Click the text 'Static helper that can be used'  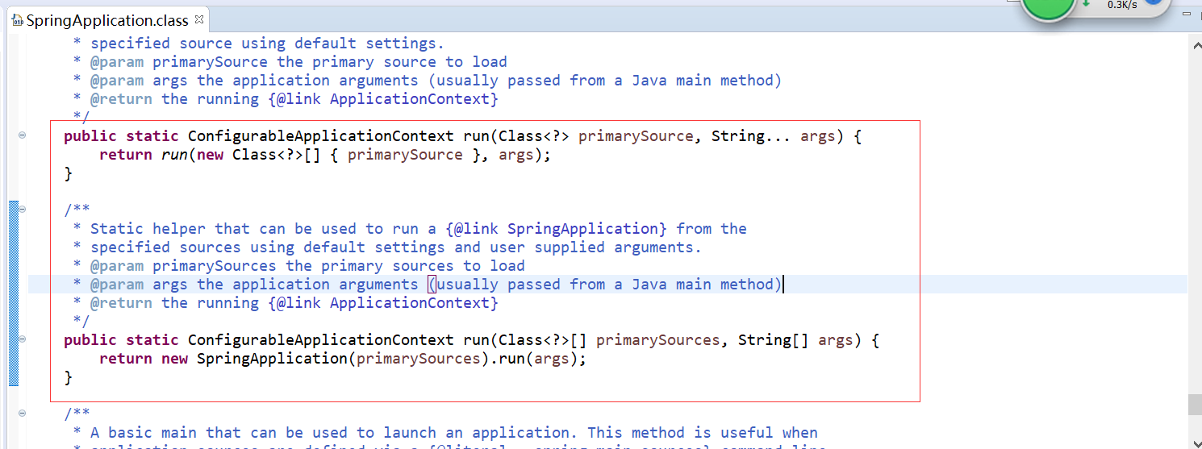(x=223, y=229)
